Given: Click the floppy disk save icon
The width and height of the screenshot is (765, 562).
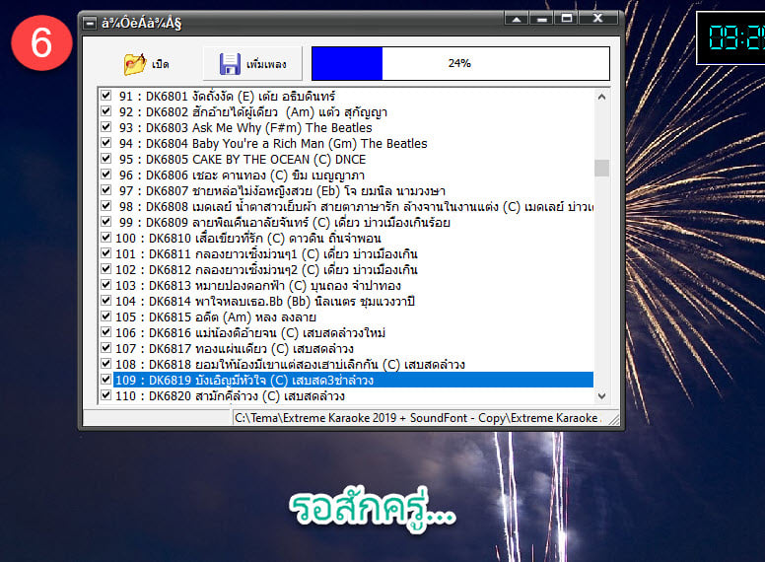Looking at the screenshot, I should point(230,64).
